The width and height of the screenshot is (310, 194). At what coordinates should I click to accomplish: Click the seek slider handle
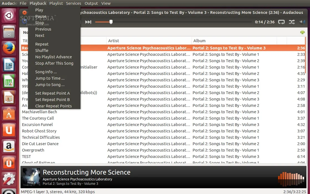(x=111, y=22)
